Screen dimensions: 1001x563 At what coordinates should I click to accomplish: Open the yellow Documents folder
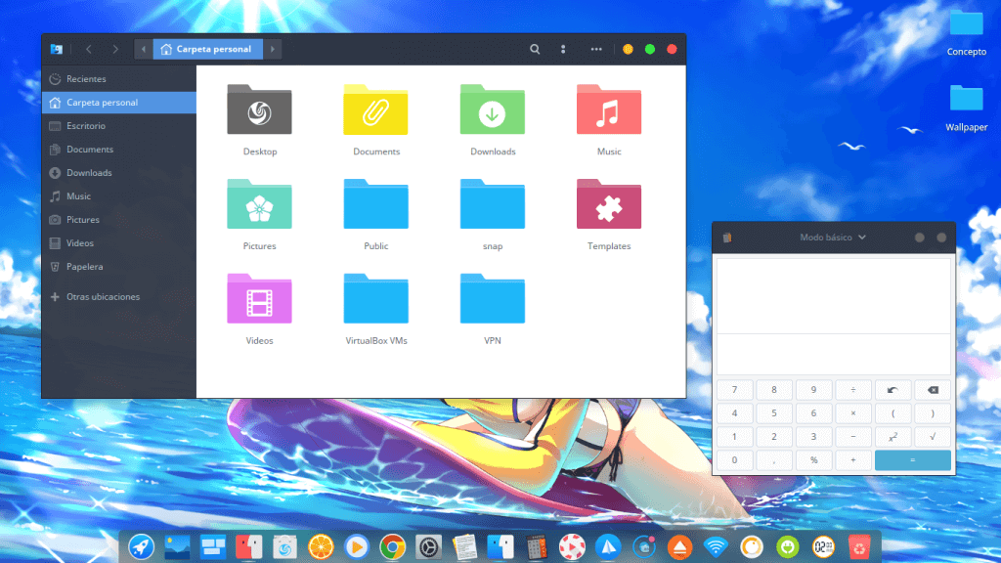tap(376, 109)
